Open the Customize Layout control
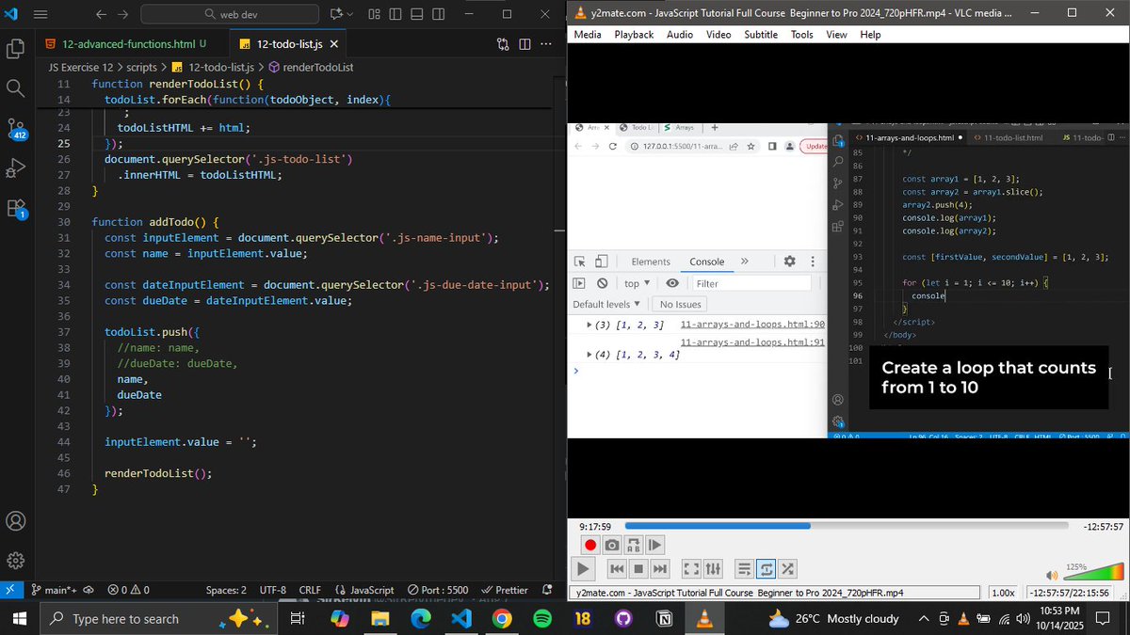This screenshot has width=1130, height=635. (x=375, y=14)
